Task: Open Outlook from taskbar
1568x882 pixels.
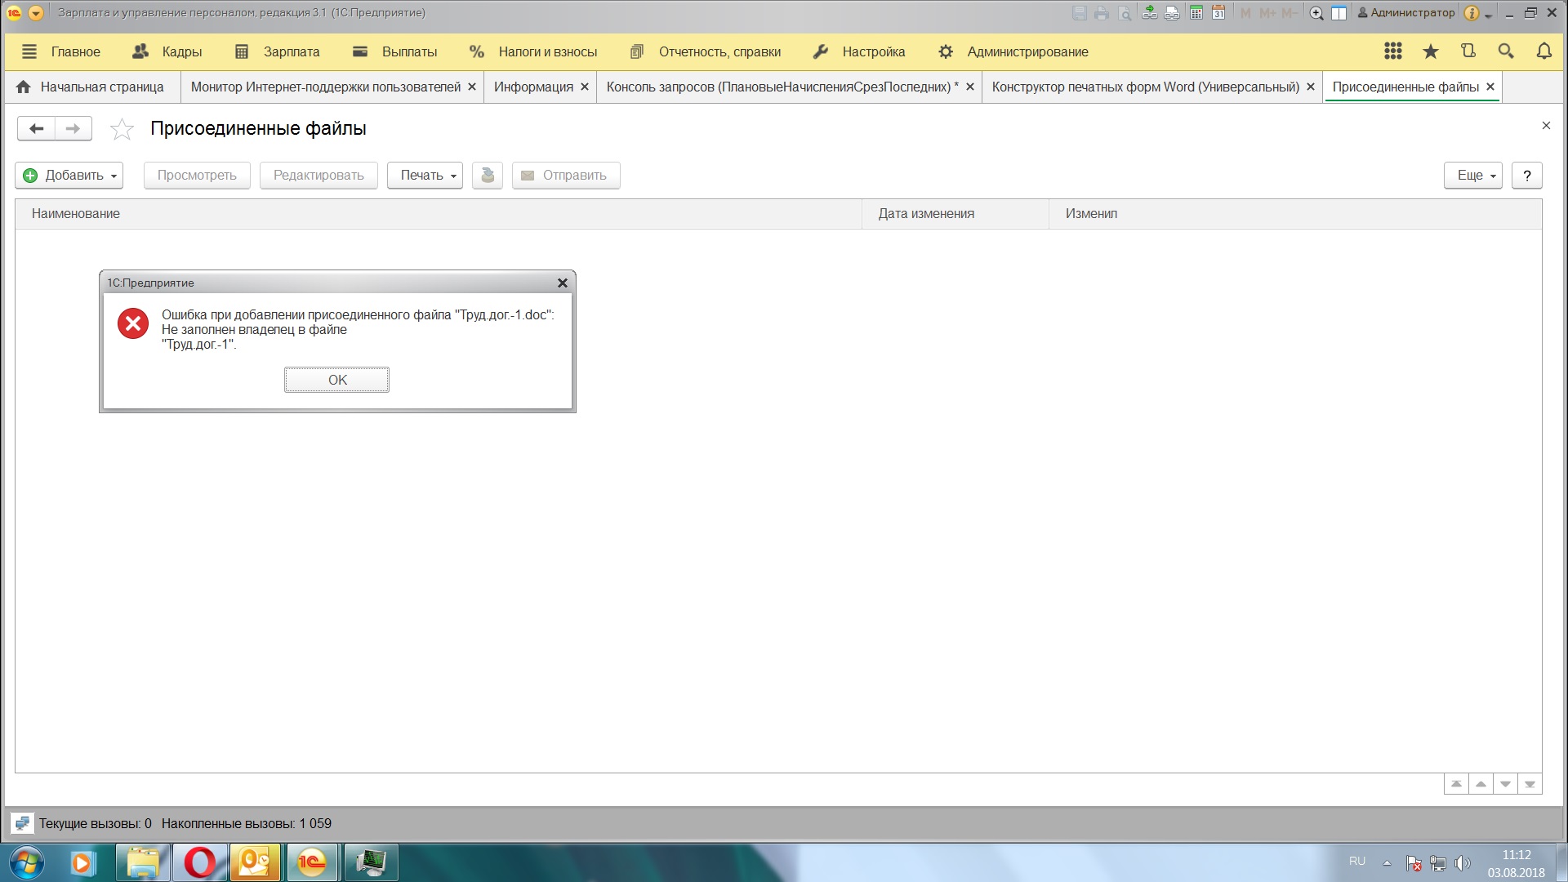Action: [256, 862]
